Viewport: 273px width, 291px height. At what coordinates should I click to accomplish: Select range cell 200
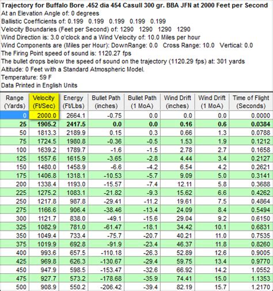point(14,184)
